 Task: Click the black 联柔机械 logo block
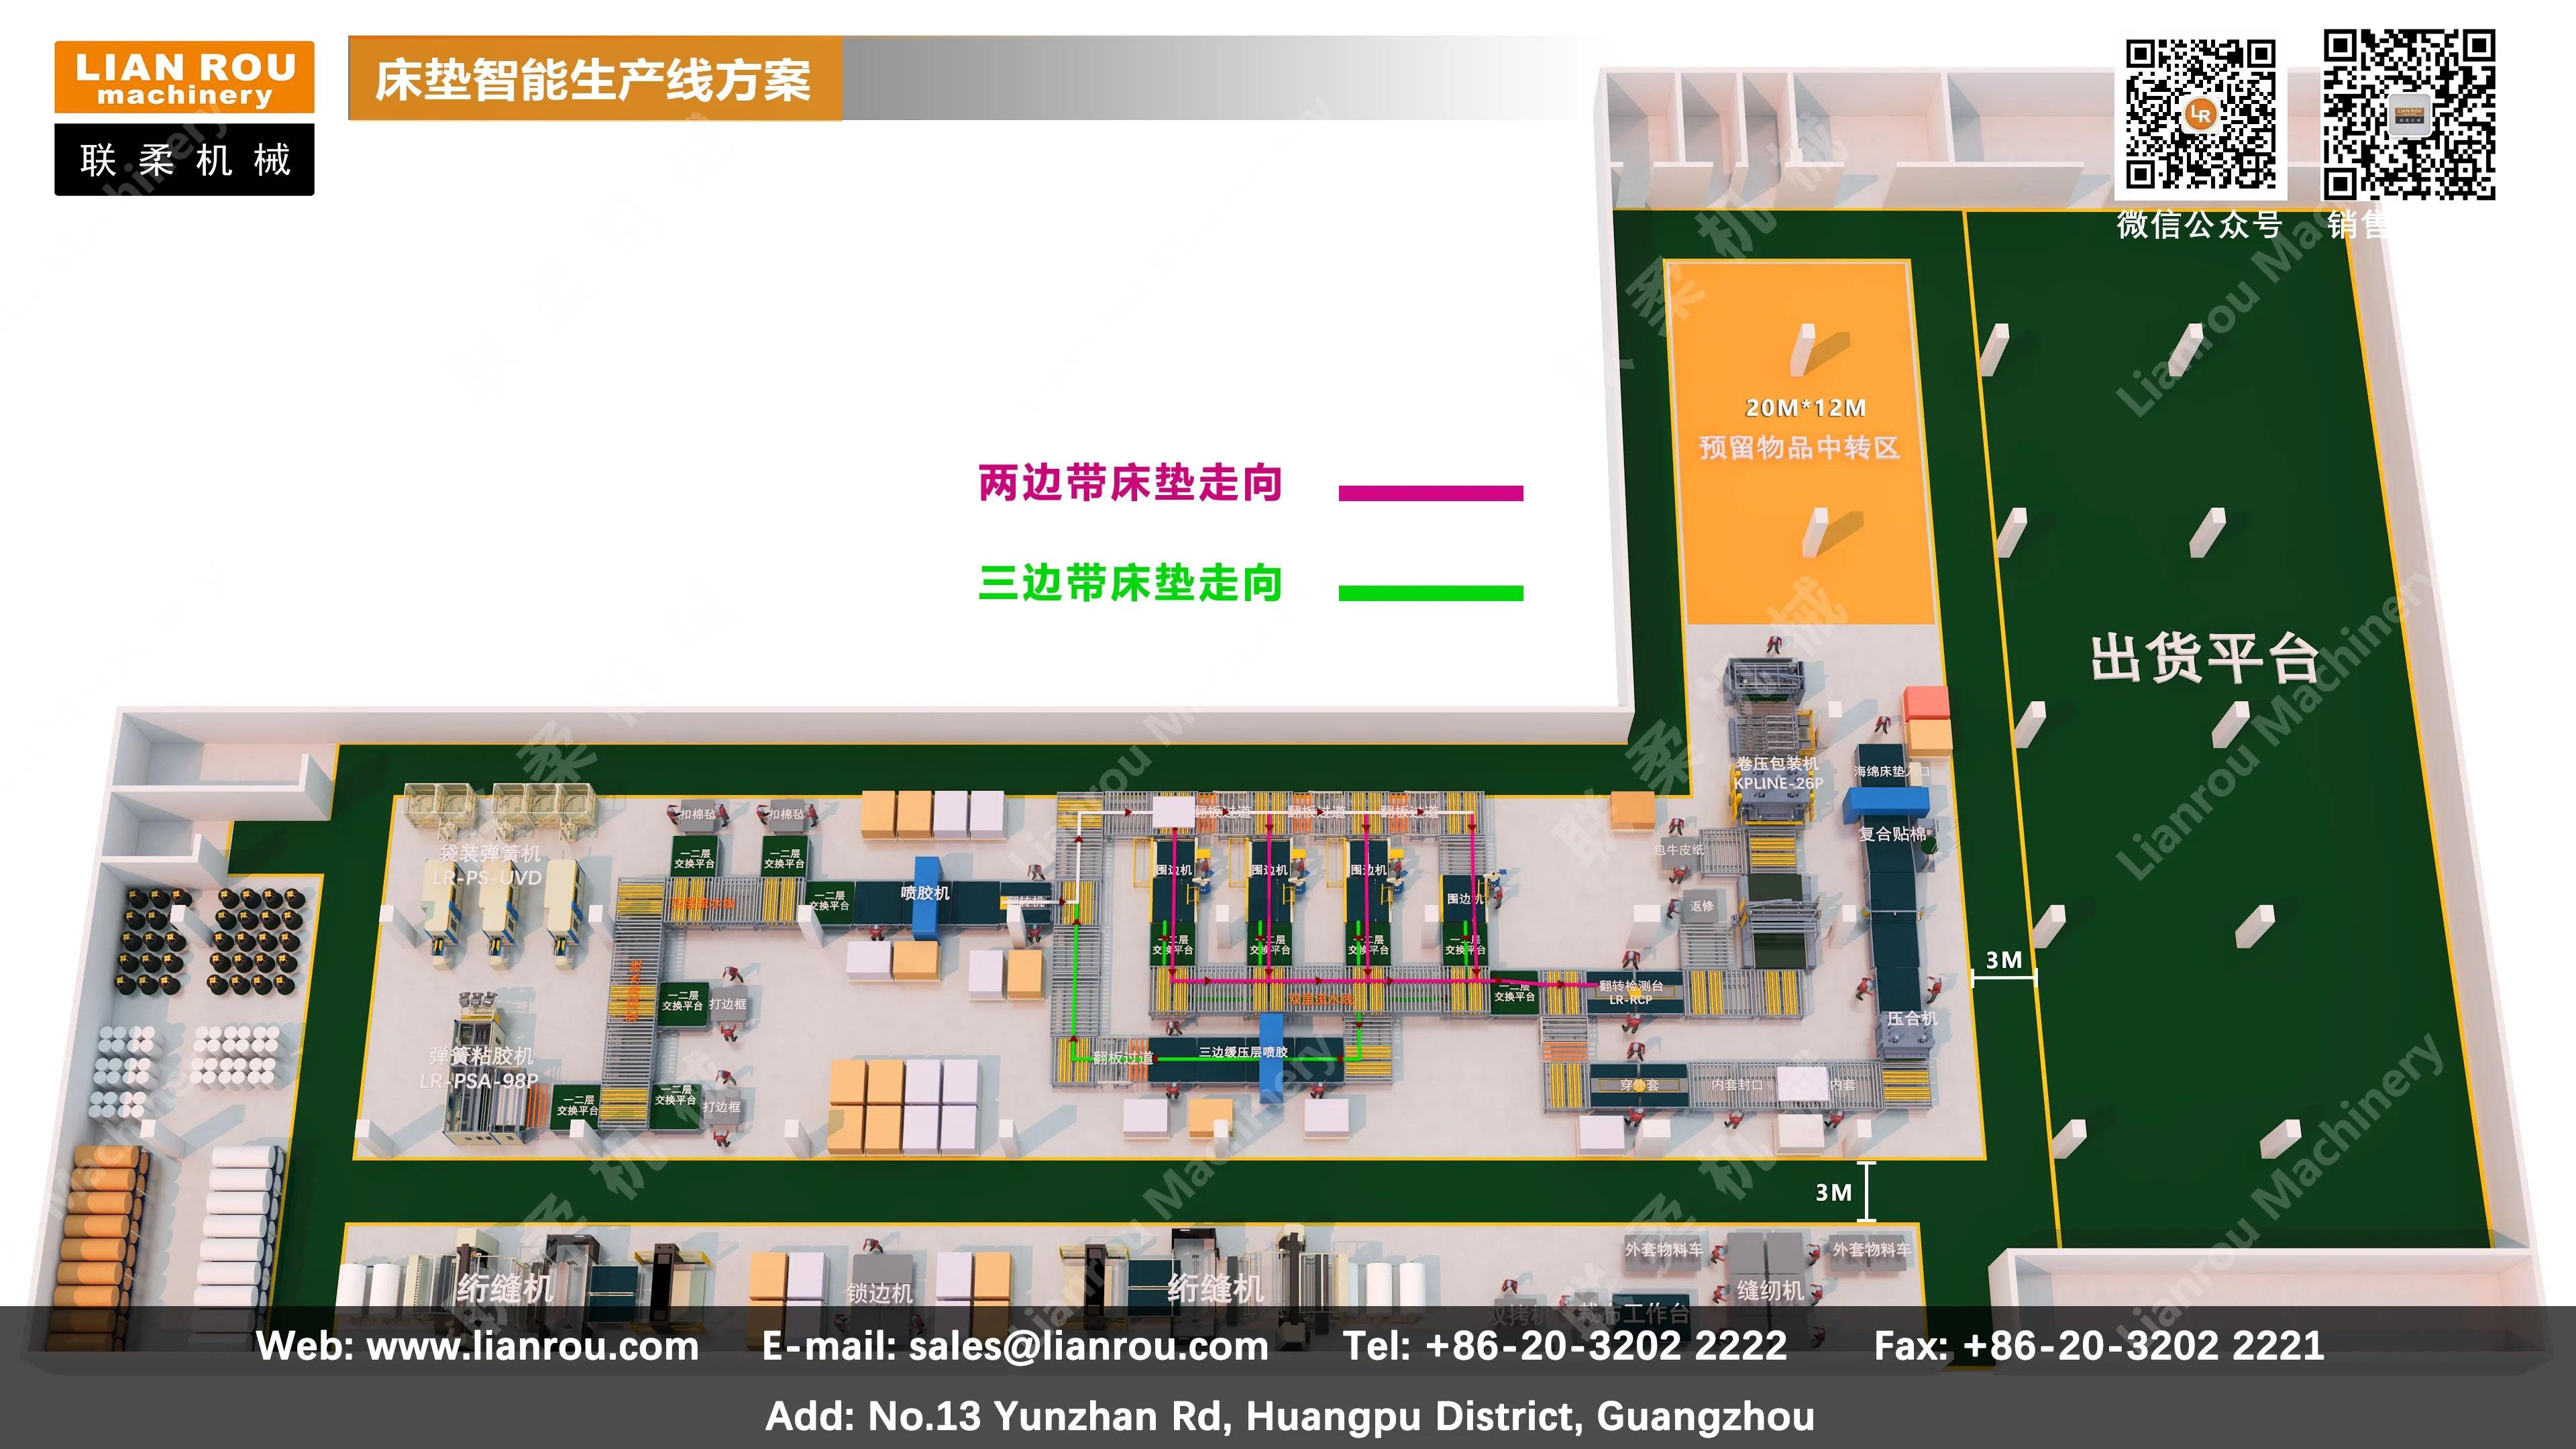point(184,159)
